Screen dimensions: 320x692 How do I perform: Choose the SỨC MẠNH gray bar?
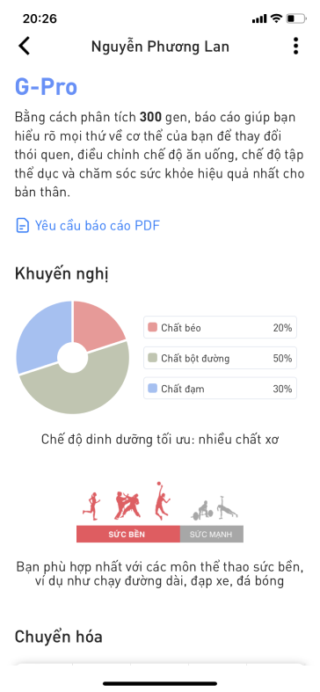pyautogui.click(x=211, y=534)
